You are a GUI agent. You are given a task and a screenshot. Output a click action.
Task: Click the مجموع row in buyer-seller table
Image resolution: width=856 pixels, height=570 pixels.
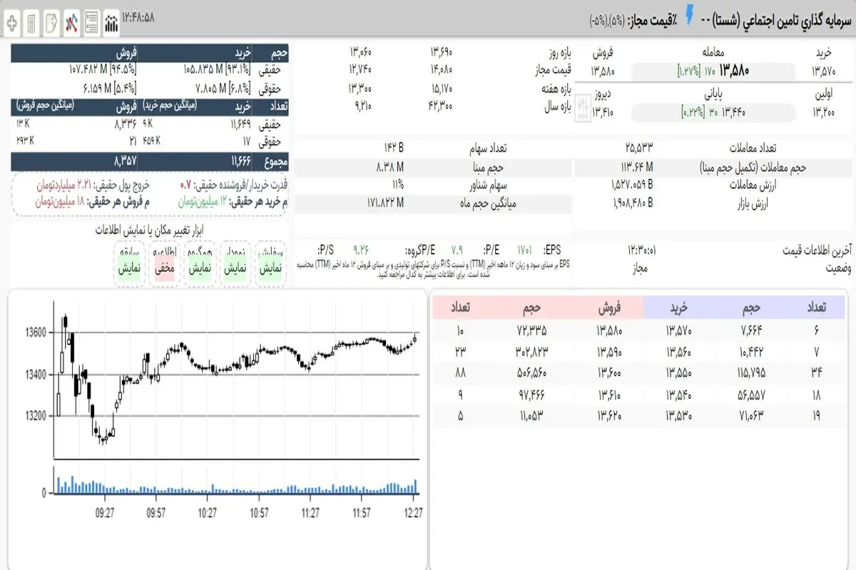(x=149, y=161)
